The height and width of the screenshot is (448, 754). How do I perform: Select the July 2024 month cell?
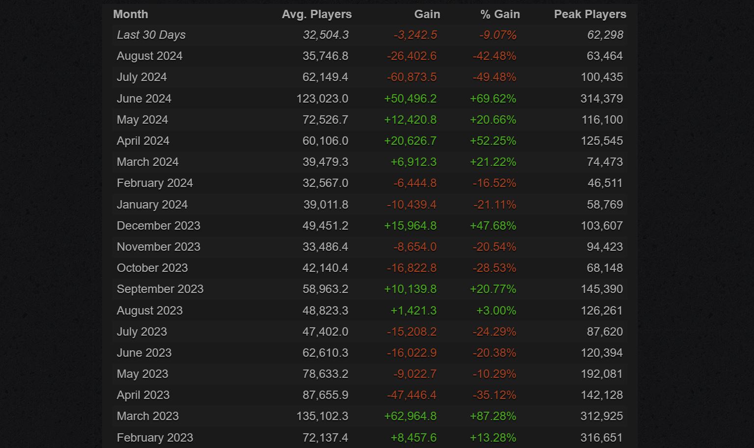point(142,77)
